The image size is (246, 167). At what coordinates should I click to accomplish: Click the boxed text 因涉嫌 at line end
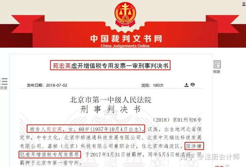pos(194,146)
